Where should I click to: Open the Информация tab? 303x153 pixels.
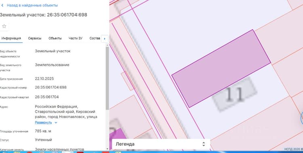[11, 38]
